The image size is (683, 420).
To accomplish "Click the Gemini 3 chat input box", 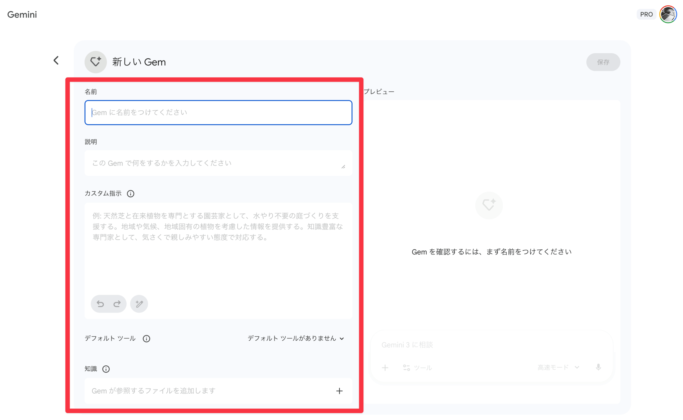I will pyautogui.click(x=473, y=345).
